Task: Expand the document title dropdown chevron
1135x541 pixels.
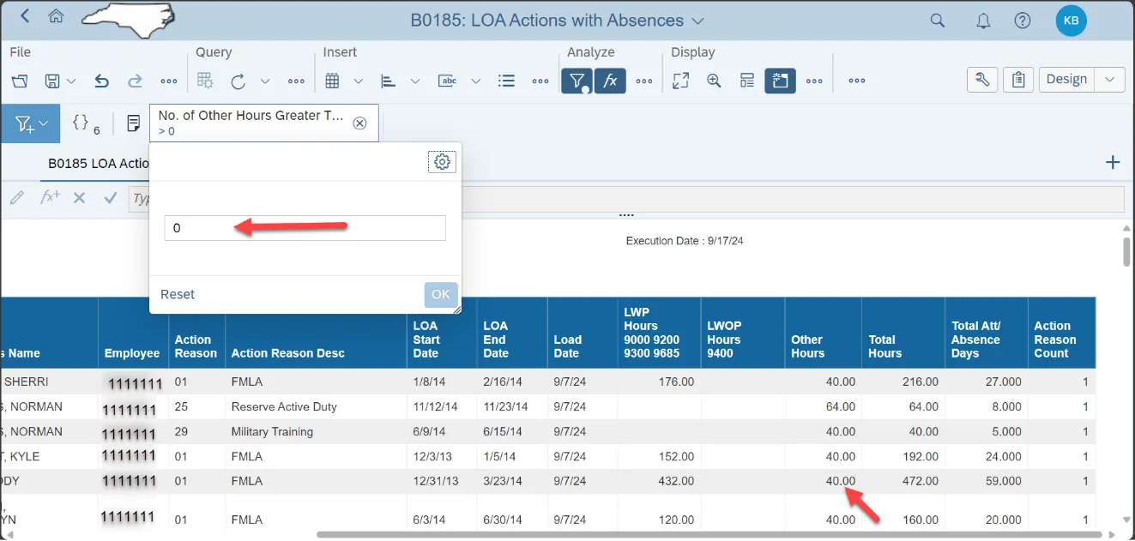Action: click(x=697, y=21)
